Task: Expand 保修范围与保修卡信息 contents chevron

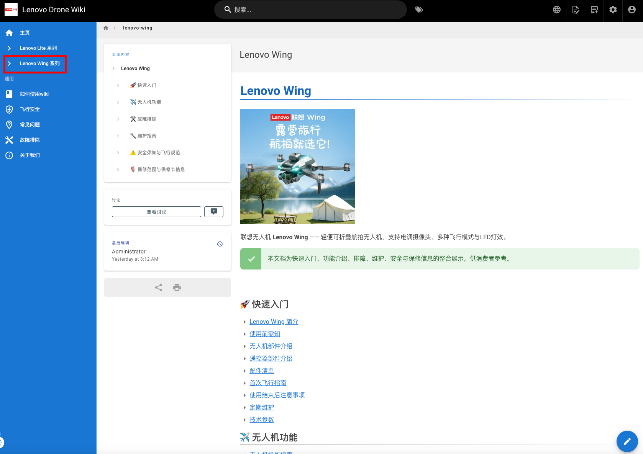Action: click(118, 170)
